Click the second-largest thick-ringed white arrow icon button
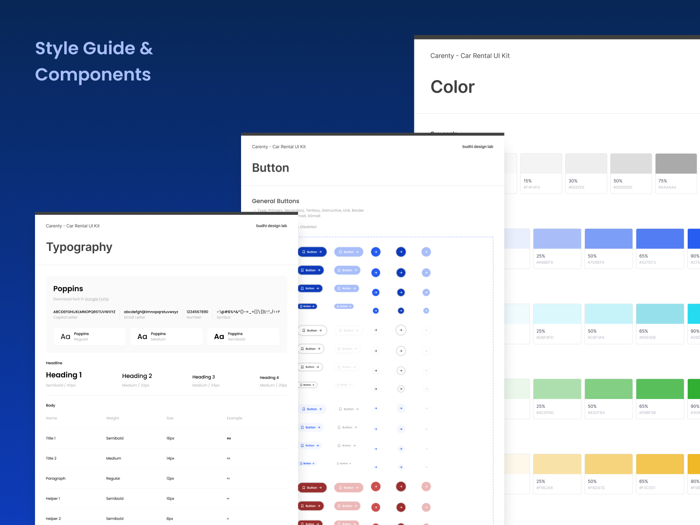Image resolution: width=700 pixels, height=525 pixels. (x=401, y=351)
